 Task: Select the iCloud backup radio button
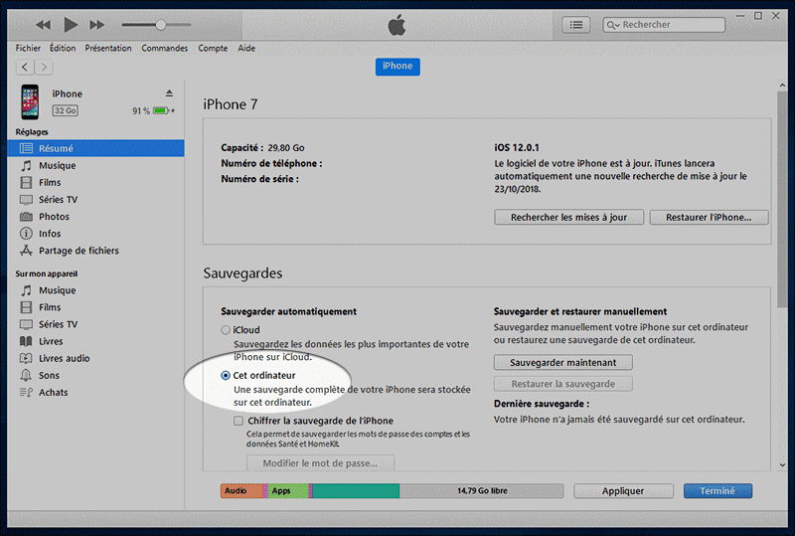[x=226, y=330]
